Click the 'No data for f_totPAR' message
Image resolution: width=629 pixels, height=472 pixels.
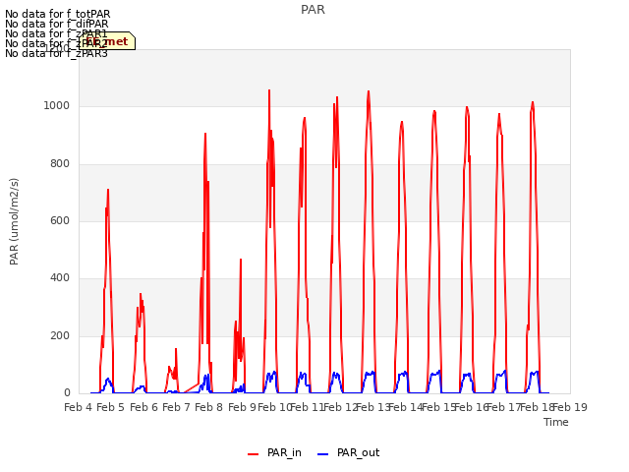tap(57, 15)
